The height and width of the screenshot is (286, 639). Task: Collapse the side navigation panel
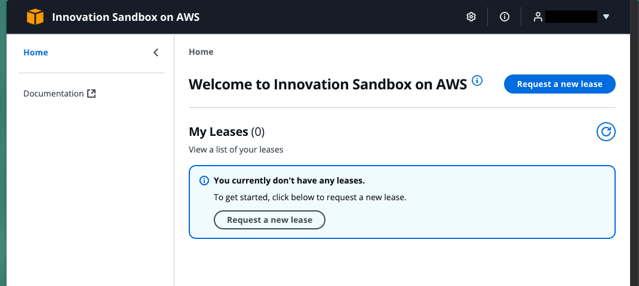(x=156, y=52)
